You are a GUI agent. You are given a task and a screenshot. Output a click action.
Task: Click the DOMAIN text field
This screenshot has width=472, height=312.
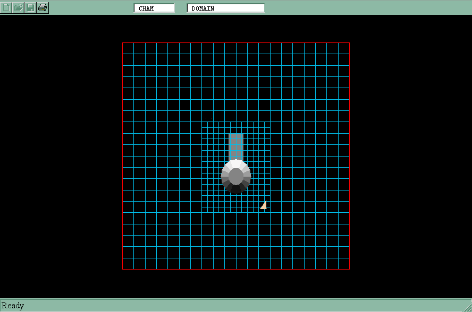[226, 8]
